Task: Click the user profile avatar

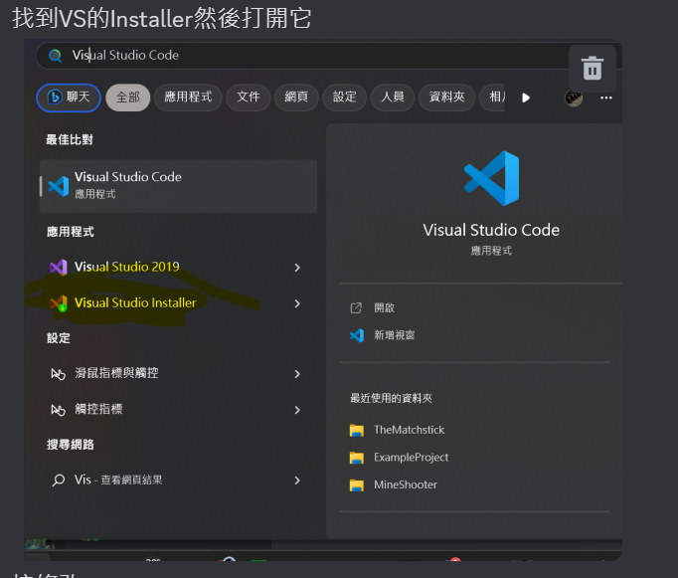Action: (574, 97)
